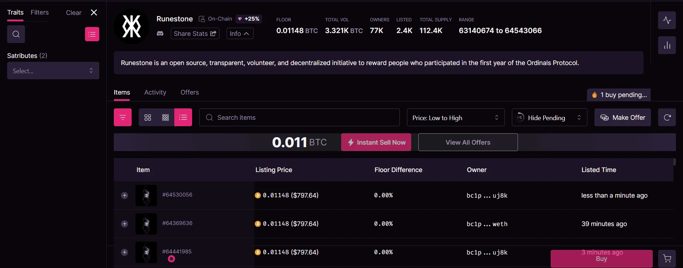Open the Discord icon link under Runestone
The image size is (683, 268).
pyautogui.click(x=160, y=33)
